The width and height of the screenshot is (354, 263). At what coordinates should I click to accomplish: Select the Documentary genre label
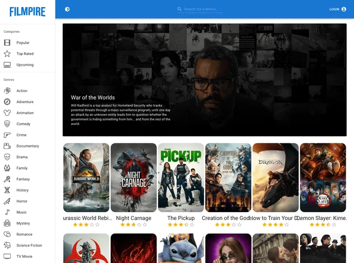(x=28, y=146)
